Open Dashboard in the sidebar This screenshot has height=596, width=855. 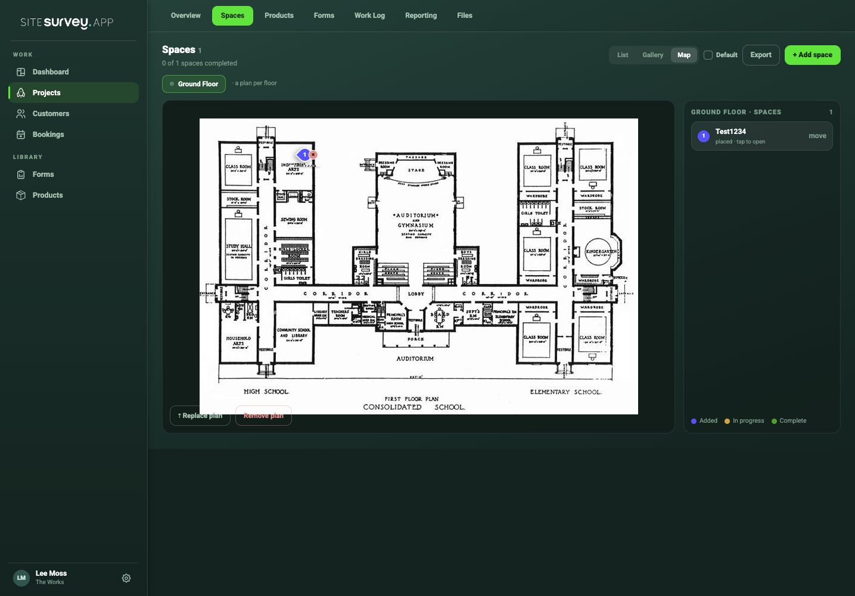(x=74, y=72)
